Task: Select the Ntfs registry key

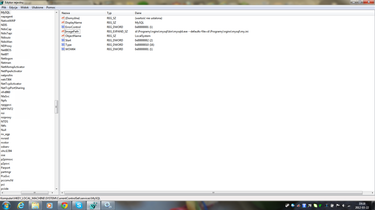Action: [x=3, y=126]
